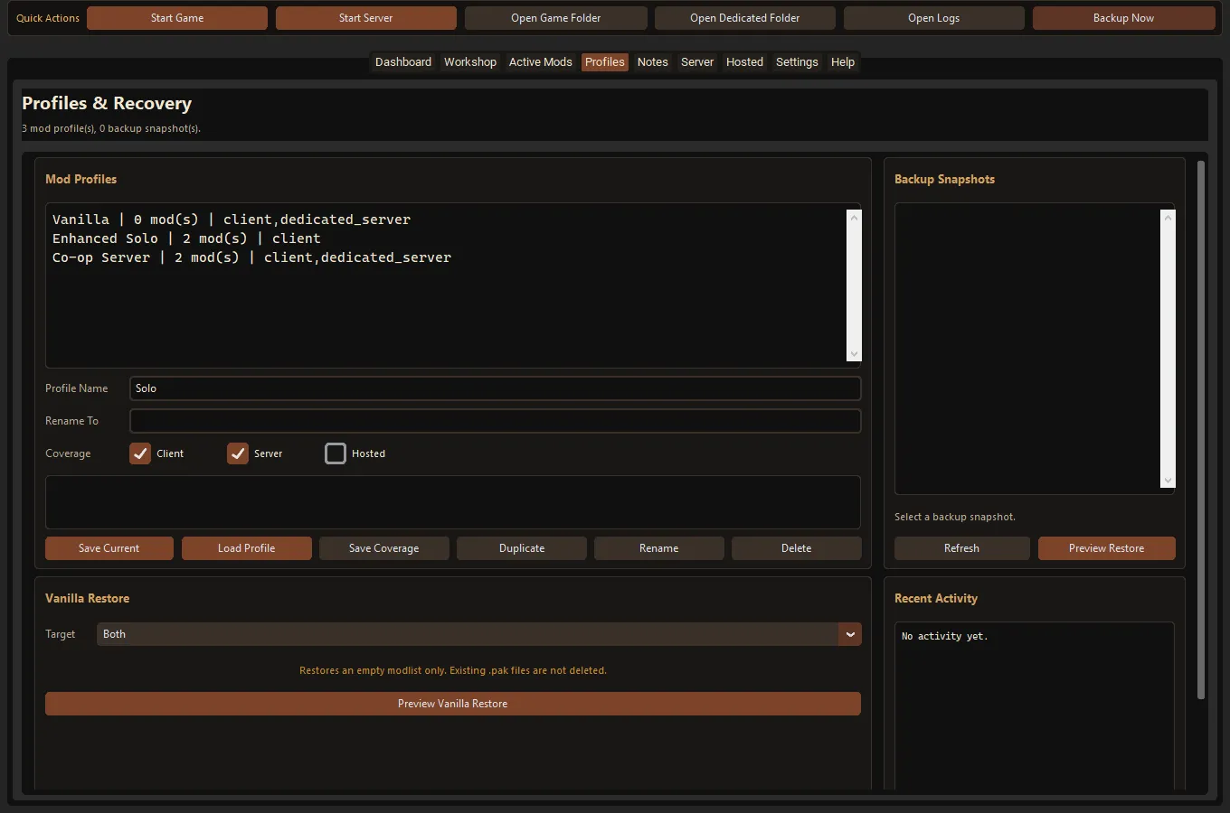Click Backup Snapshots scroll-down arrow
The image size is (1230, 813).
pos(1168,481)
